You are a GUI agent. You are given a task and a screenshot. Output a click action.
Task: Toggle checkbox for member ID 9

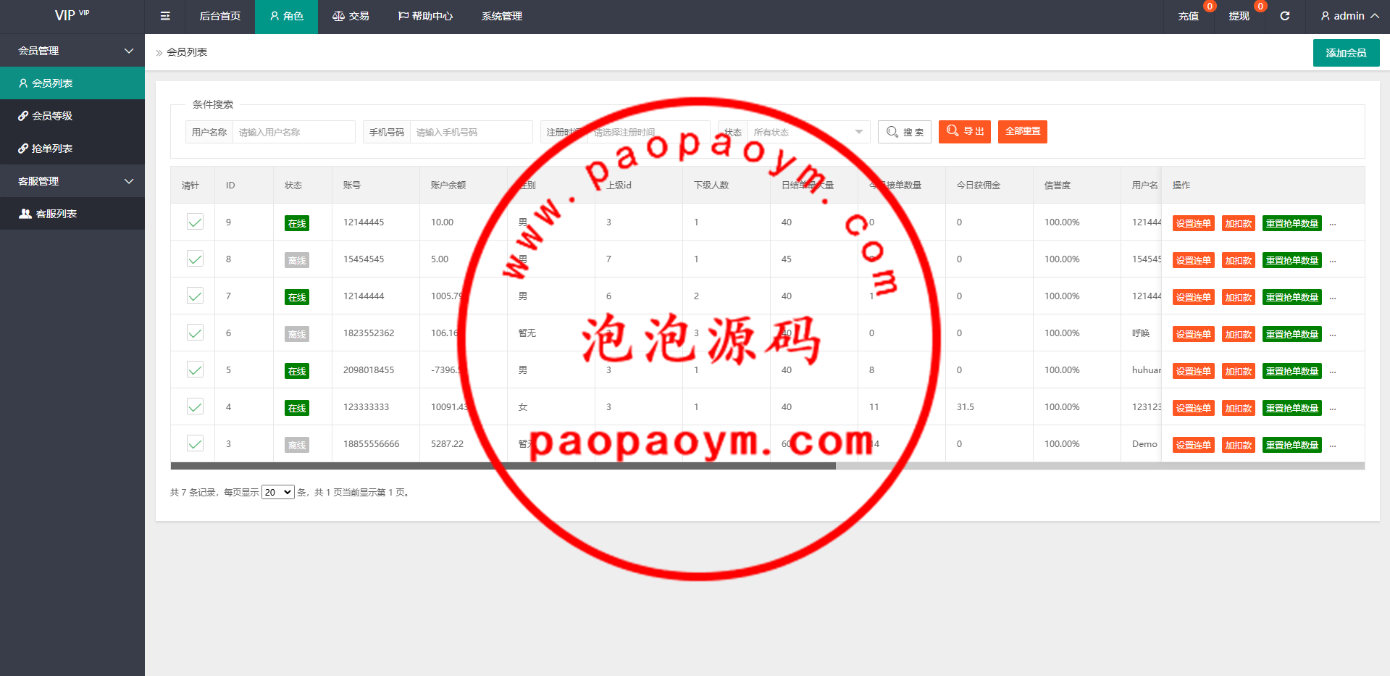[x=195, y=222]
